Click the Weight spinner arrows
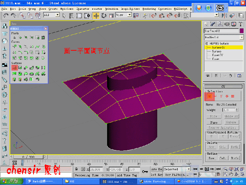 click(x=237, y=110)
